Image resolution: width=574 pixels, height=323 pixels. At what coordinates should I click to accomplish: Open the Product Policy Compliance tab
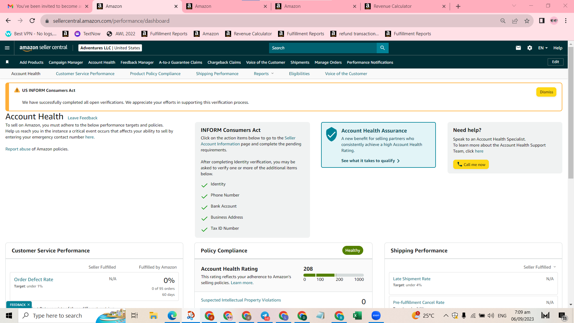155,74
